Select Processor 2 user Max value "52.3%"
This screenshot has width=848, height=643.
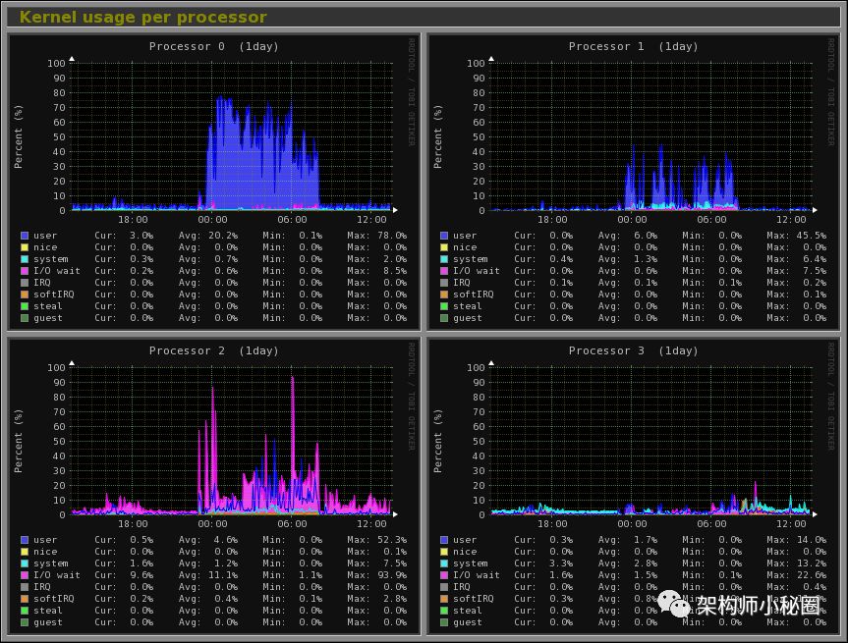coord(392,540)
